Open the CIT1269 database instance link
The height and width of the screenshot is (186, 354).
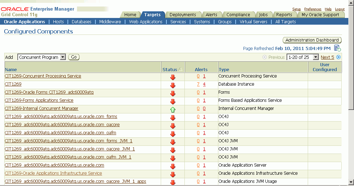point(13,84)
